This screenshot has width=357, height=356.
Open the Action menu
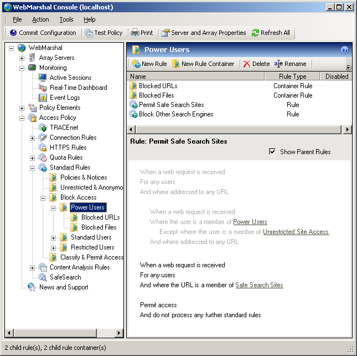point(40,19)
